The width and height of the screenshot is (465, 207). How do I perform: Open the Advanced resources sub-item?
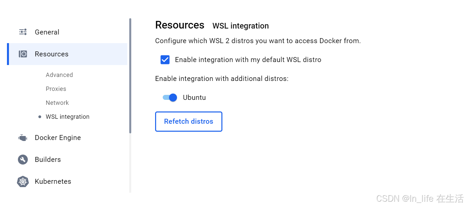pyautogui.click(x=59, y=75)
